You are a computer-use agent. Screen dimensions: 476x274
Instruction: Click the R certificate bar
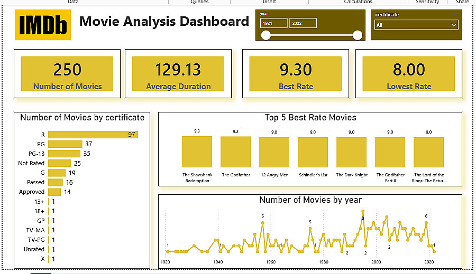tap(93, 134)
